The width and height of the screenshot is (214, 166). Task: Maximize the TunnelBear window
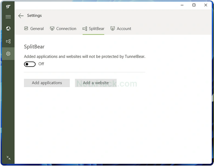pyautogui.click(x=194, y=5)
